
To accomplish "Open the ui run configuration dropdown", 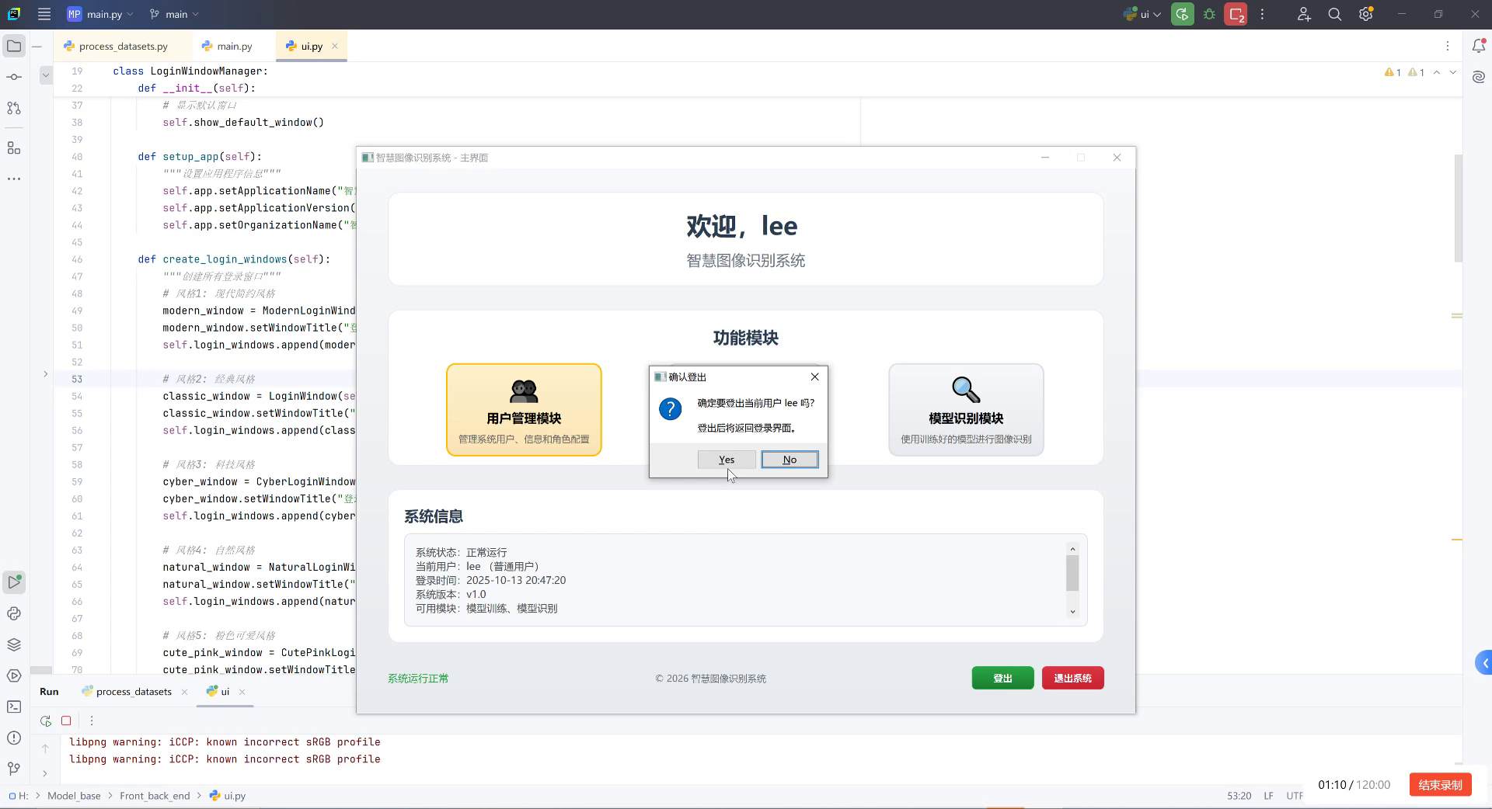I will click(x=1142, y=14).
